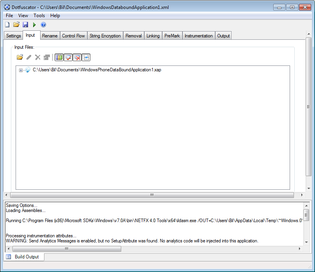Click main panel scroll down arrow
The image size is (315, 272).
[309, 189]
